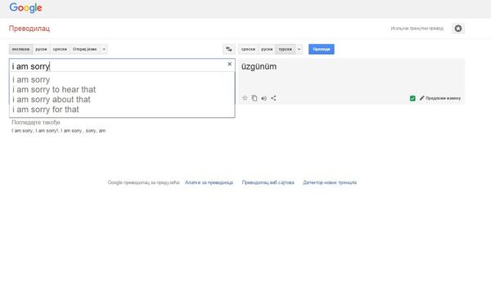
Task: Open the Преводилац title link
Action: 29,29
